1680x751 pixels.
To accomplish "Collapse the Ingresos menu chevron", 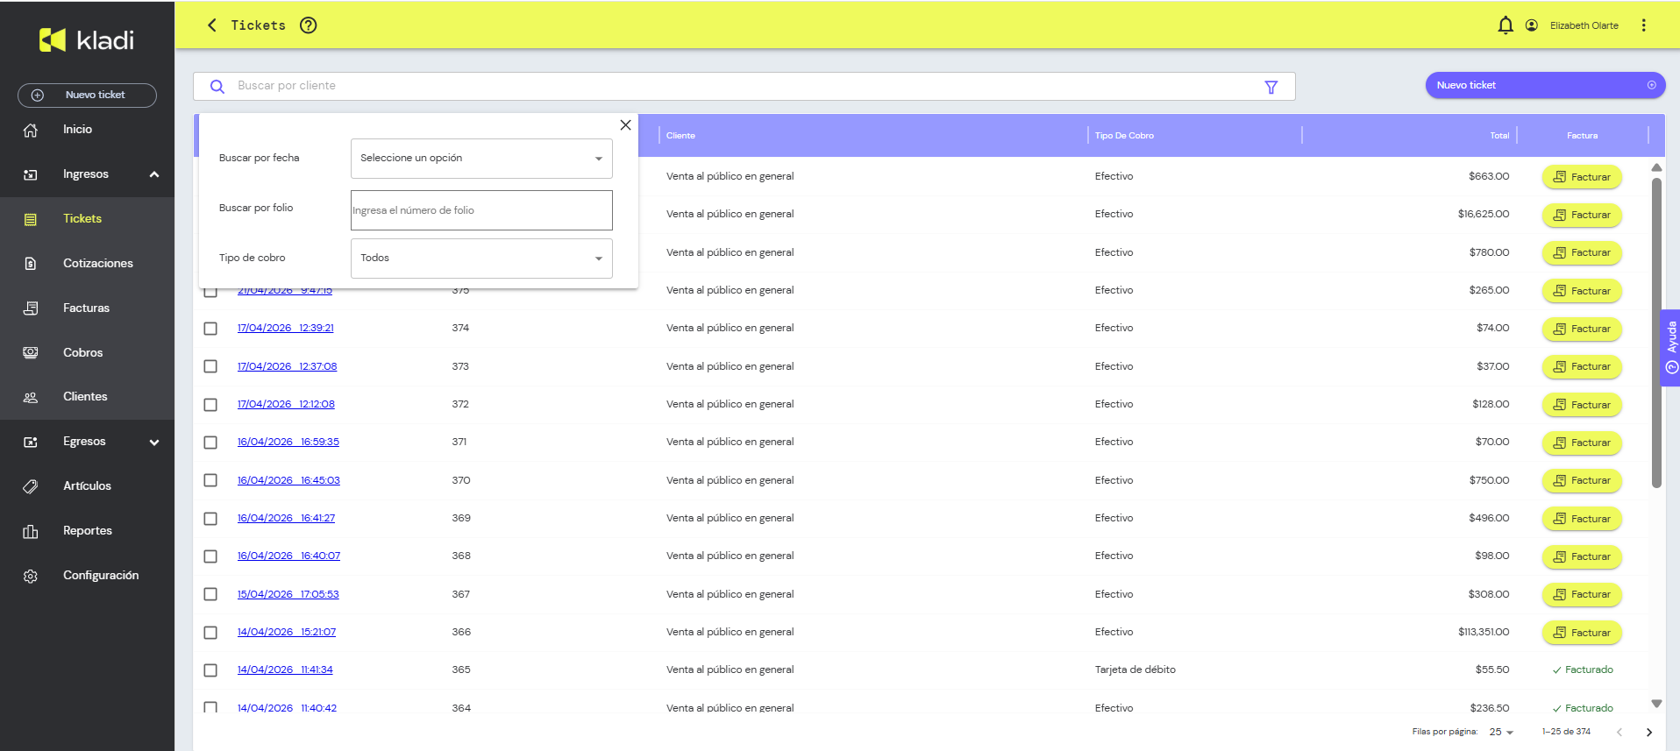I will click(154, 174).
